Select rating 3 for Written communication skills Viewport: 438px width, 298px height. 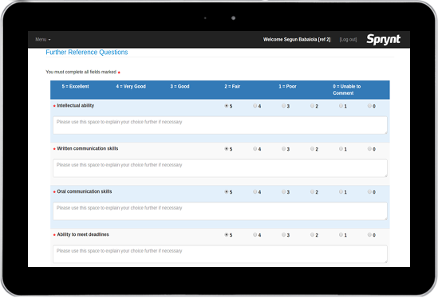[x=283, y=149]
